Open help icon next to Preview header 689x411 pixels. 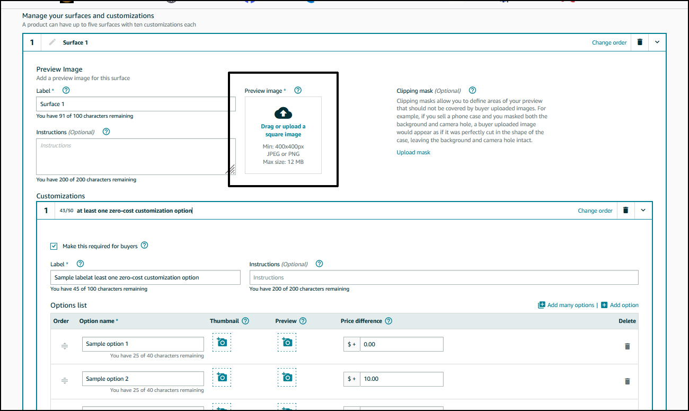coord(303,321)
